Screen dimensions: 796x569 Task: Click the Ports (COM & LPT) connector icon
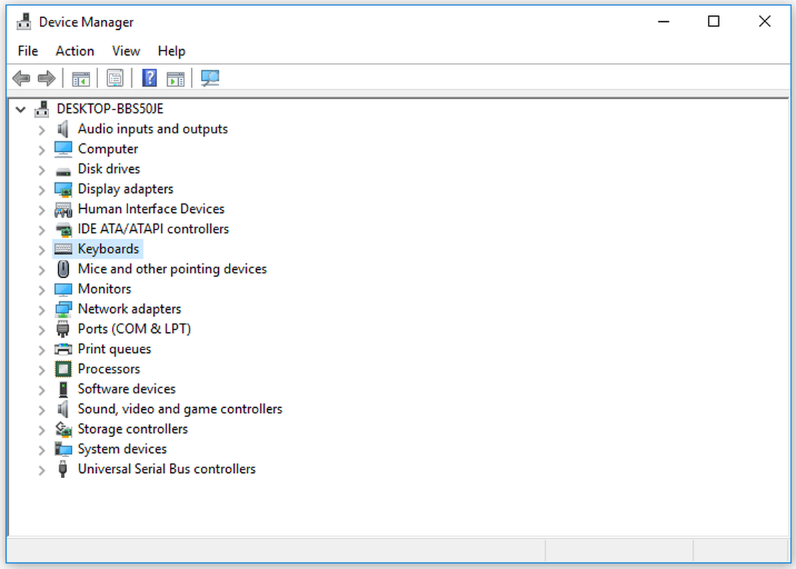click(63, 329)
